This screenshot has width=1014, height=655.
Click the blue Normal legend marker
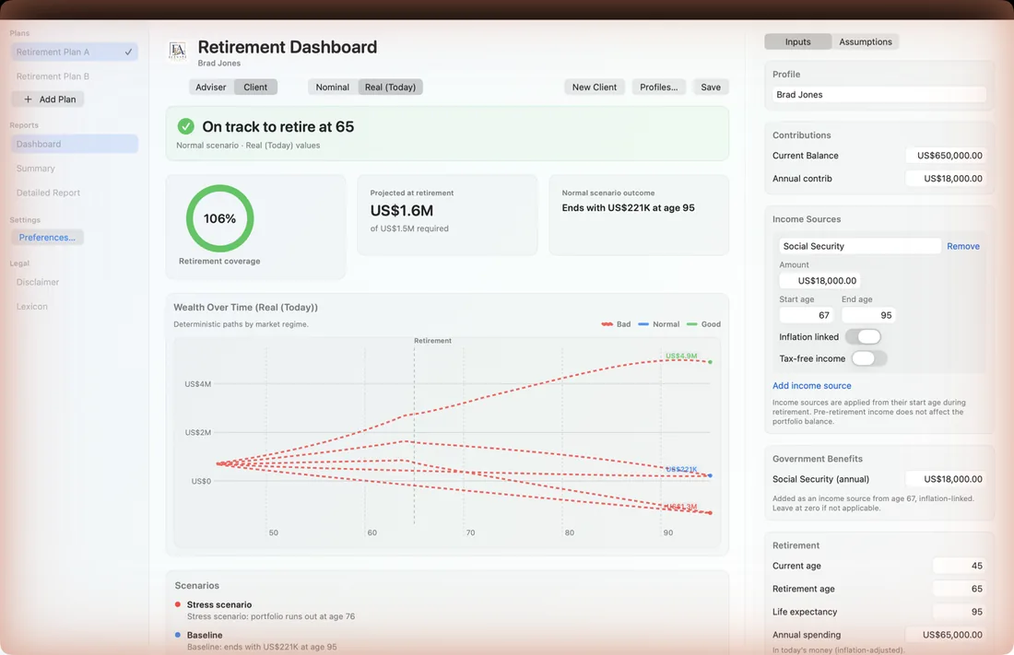(x=643, y=324)
